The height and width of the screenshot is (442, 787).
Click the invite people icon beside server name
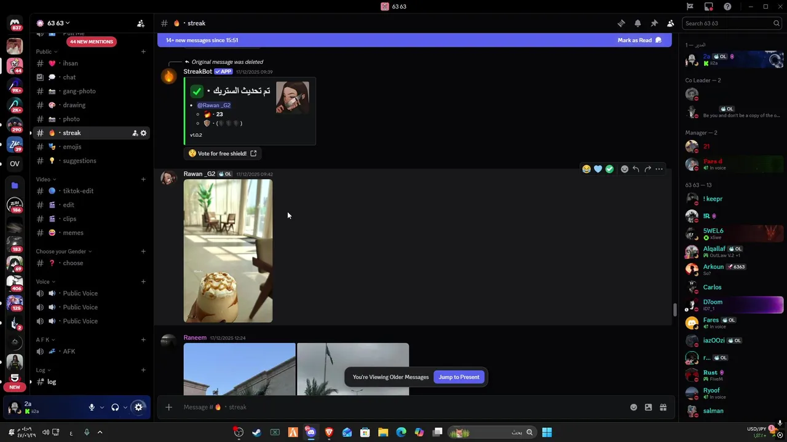click(141, 23)
